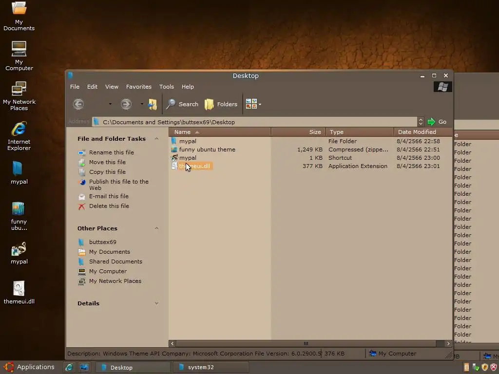Open My Network Places in Other Places
499x374 pixels.
tap(115, 281)
